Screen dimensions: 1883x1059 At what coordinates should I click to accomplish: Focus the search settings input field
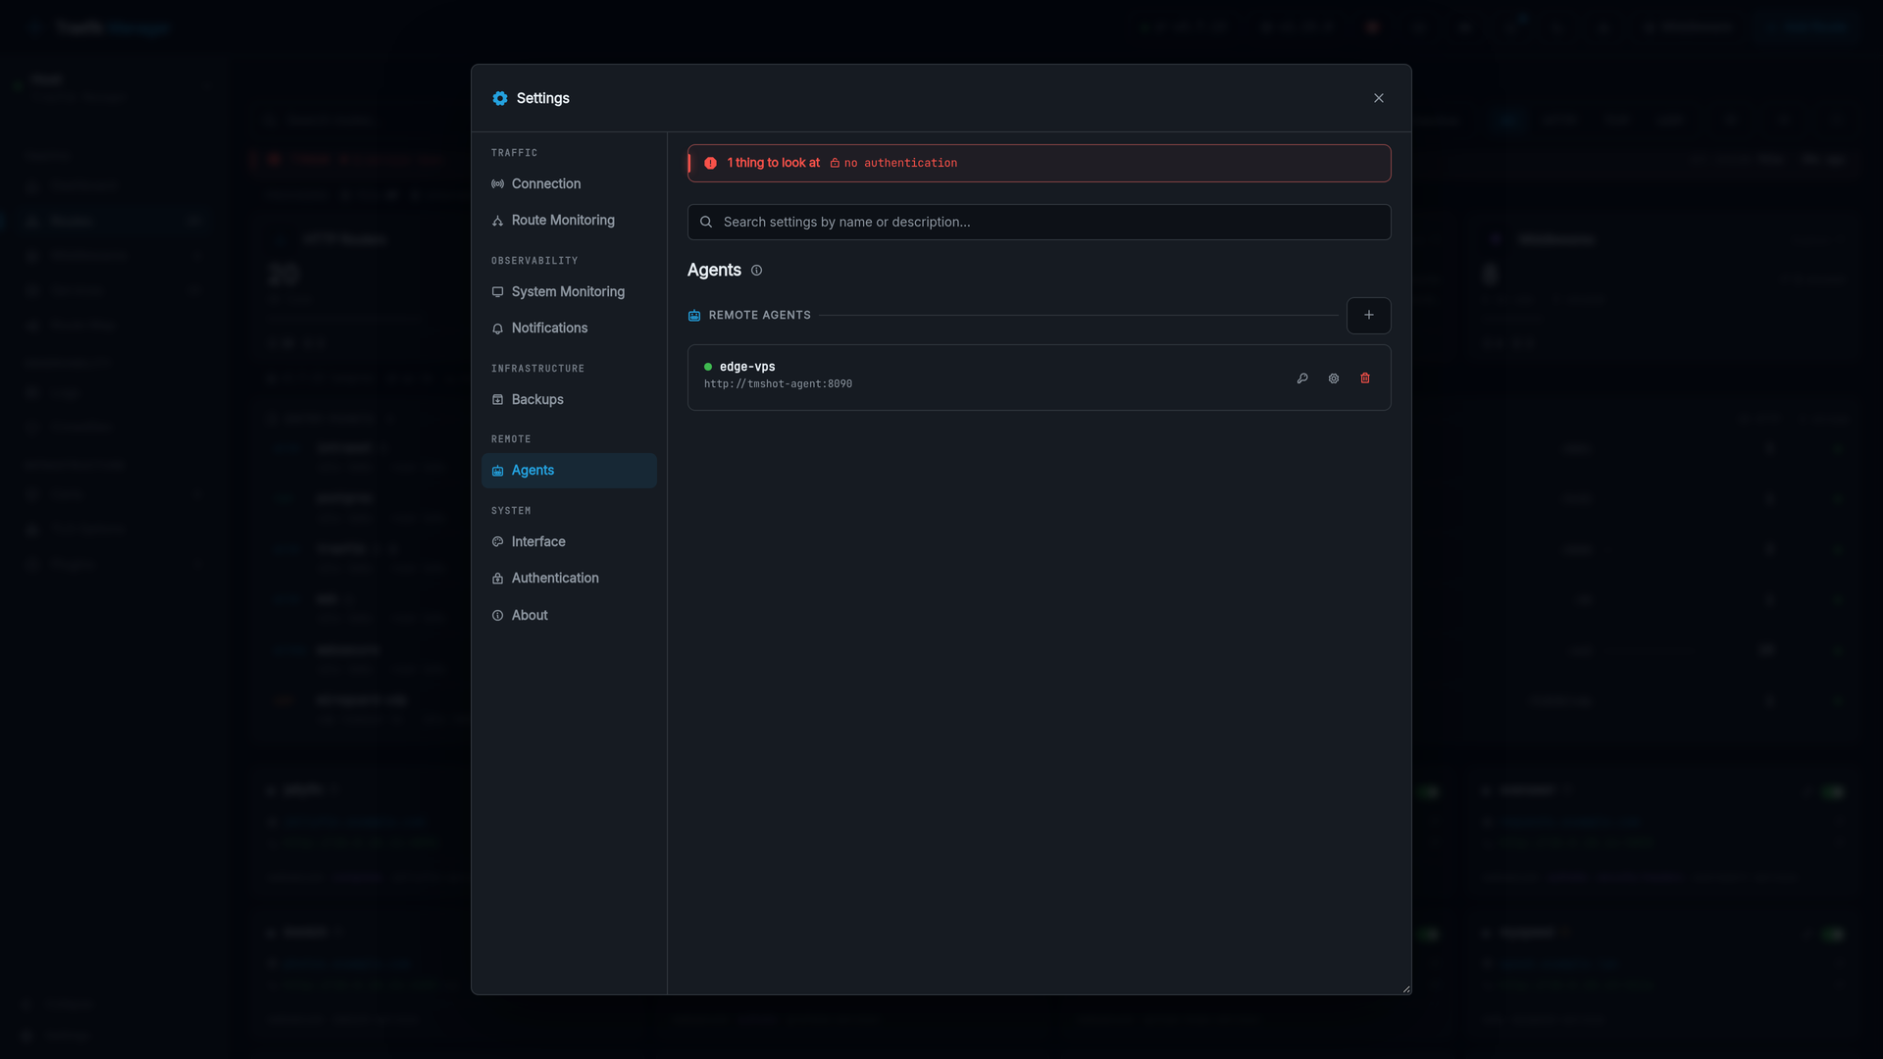pyautogui.click(x=1039, y=223)
